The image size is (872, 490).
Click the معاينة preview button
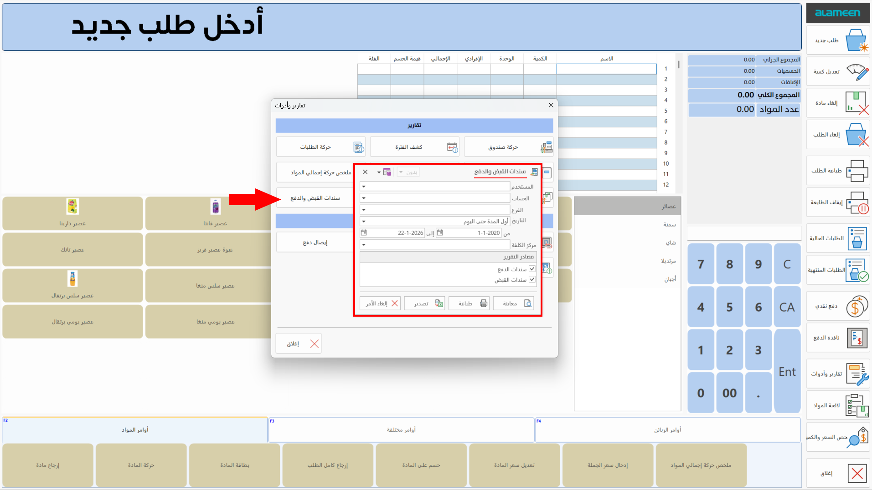(514, 303)
